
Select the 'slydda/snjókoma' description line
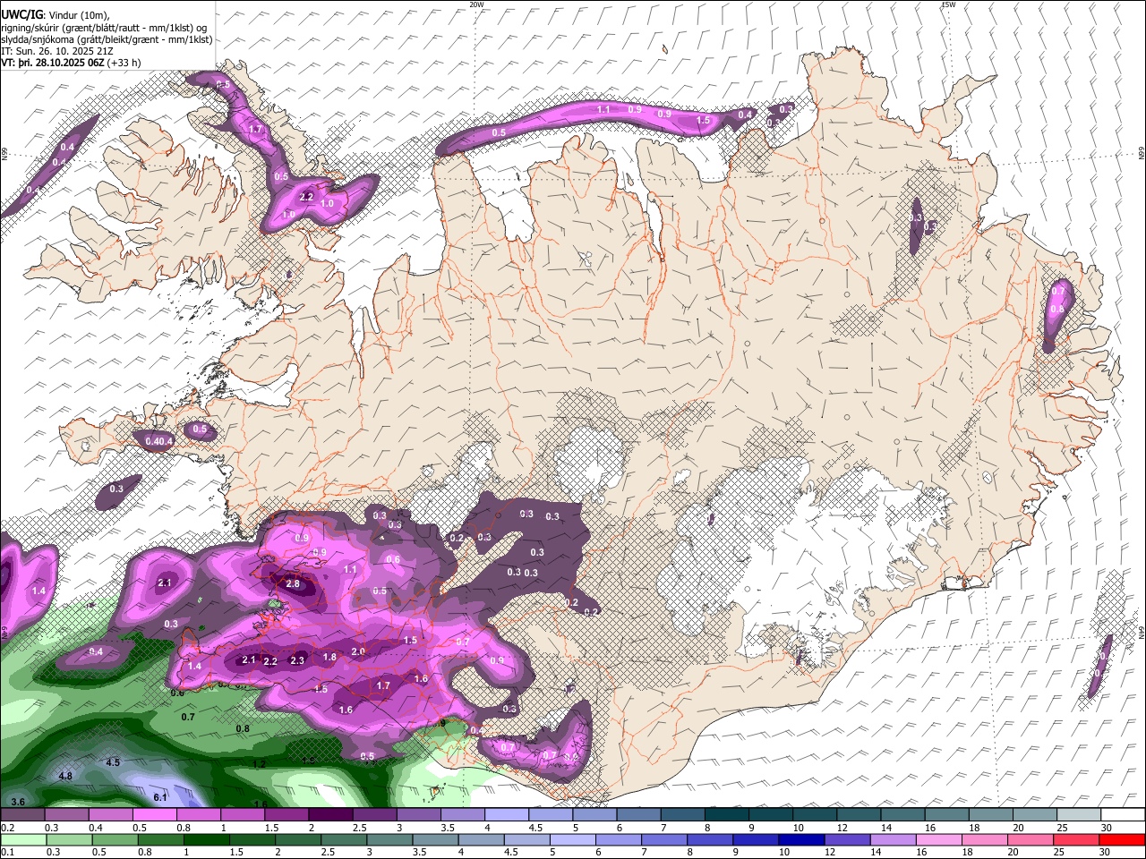coord(107,39)
